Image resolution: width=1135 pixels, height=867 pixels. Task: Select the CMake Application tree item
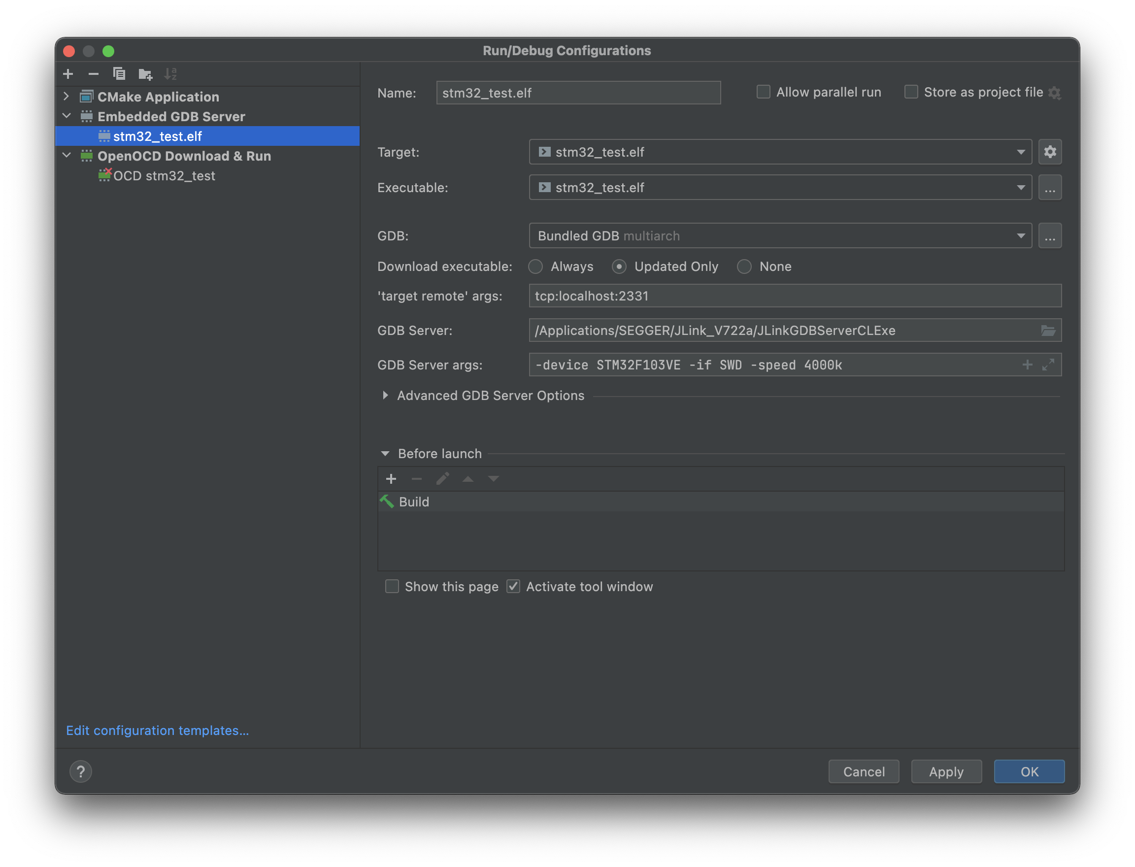coord(160,96)
